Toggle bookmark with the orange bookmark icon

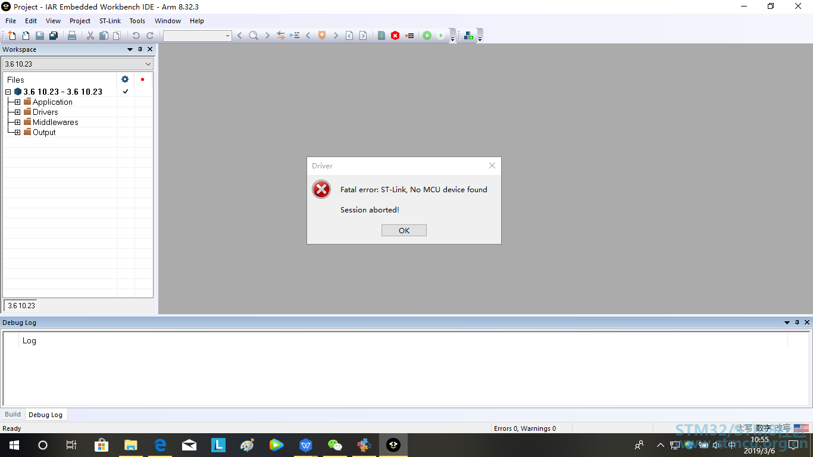pos(322,36)
